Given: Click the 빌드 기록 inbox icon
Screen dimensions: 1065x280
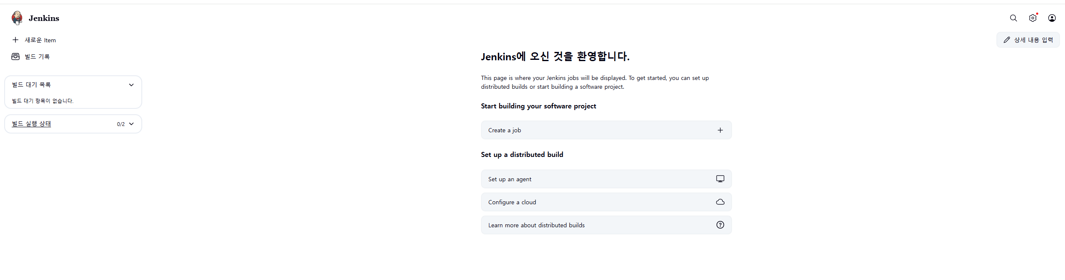Looking at the screenshot, I should pyautogui.click(x=15, y=57).
